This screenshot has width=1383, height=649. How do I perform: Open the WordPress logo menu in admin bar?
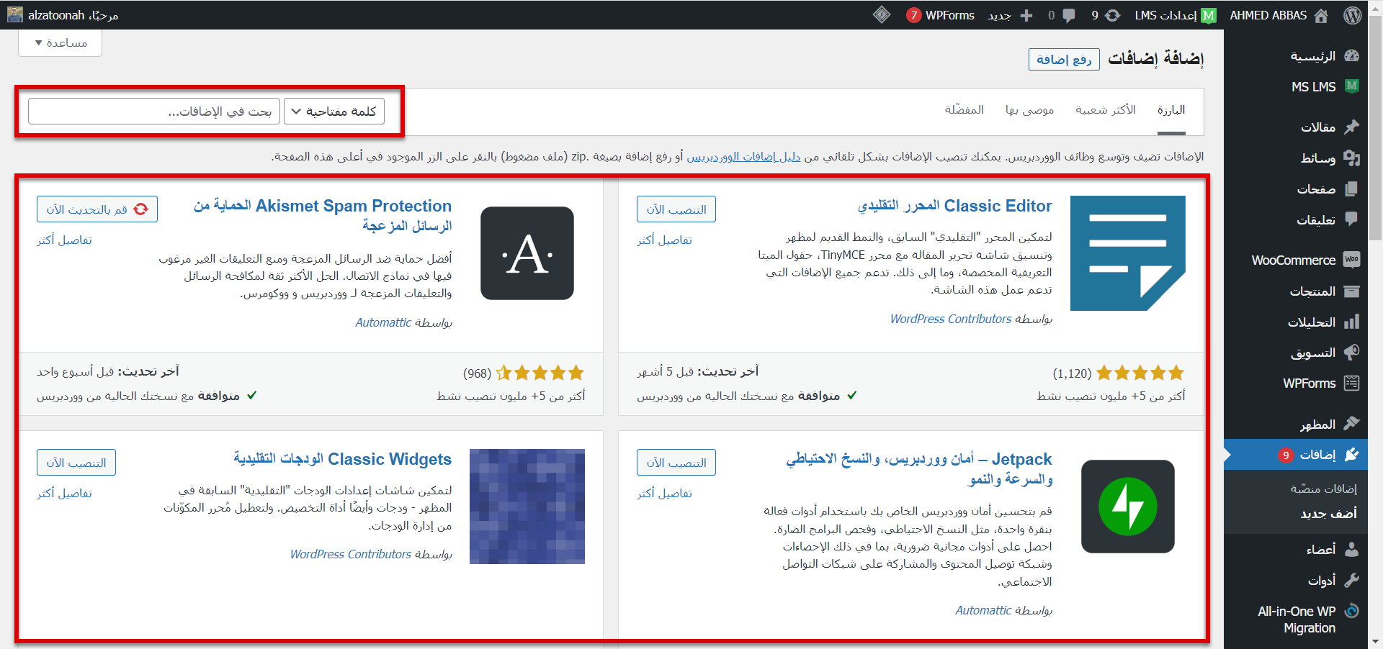point(1352,15)
